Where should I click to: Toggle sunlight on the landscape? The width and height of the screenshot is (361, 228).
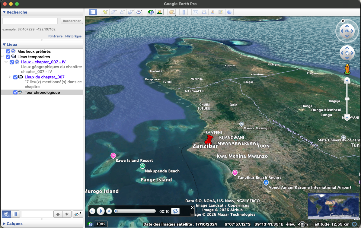(x=160, y=12)
